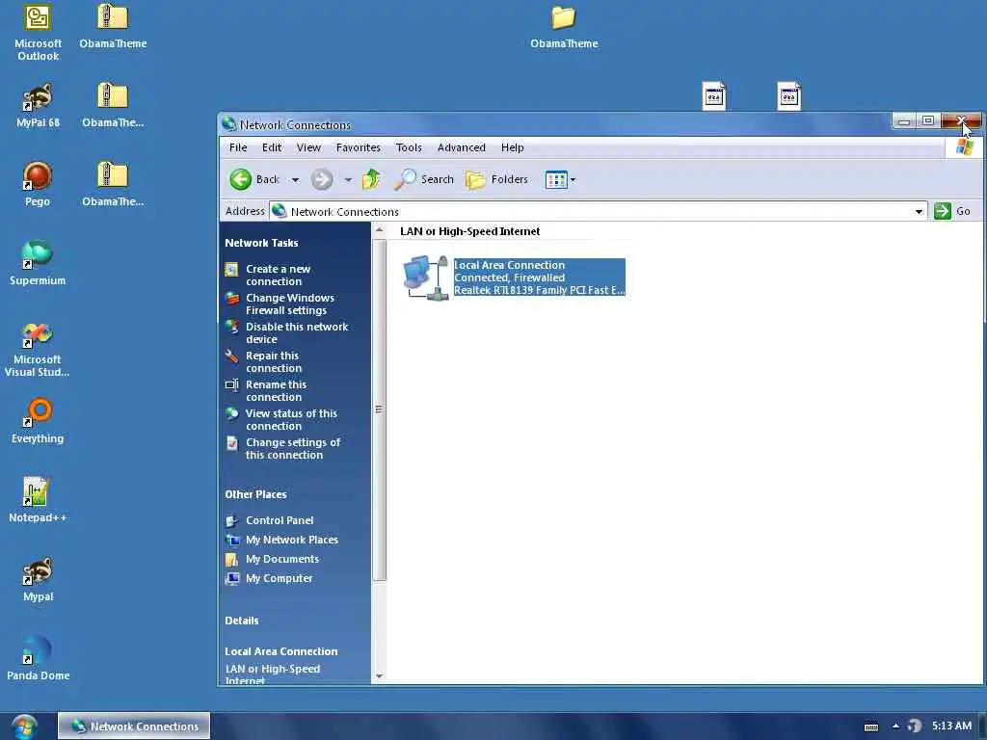Click Network Connections taskbar button
The width and height of the screenshot is (987, 740).
pyautogui.click(x=134, y=727)
